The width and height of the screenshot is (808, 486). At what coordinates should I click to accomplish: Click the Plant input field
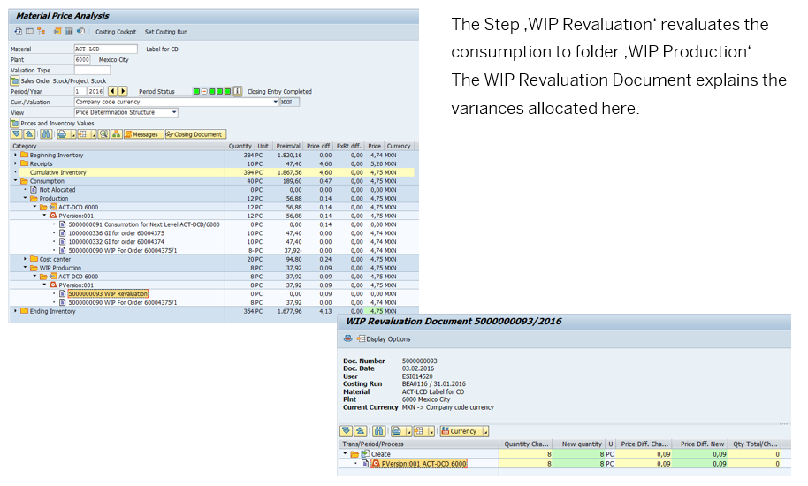click(82, 60)
